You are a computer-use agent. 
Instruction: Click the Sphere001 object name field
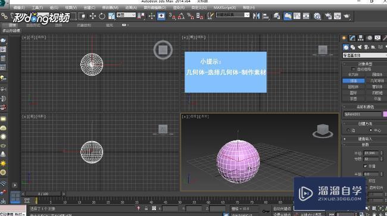[363, 114]
